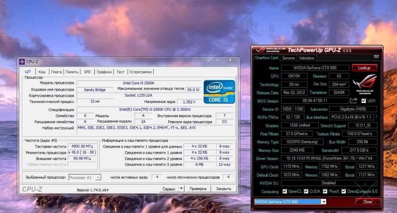Click the 1237 MHz GPU boost value

pos(366,167)
